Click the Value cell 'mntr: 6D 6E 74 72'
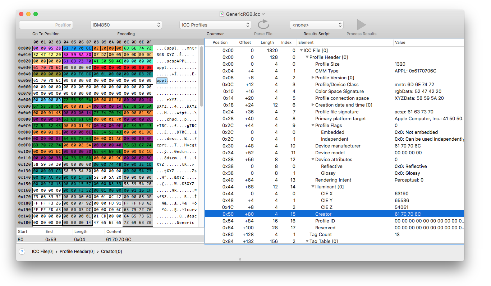This screenshot has height=286, width=491. click(414, 84)
